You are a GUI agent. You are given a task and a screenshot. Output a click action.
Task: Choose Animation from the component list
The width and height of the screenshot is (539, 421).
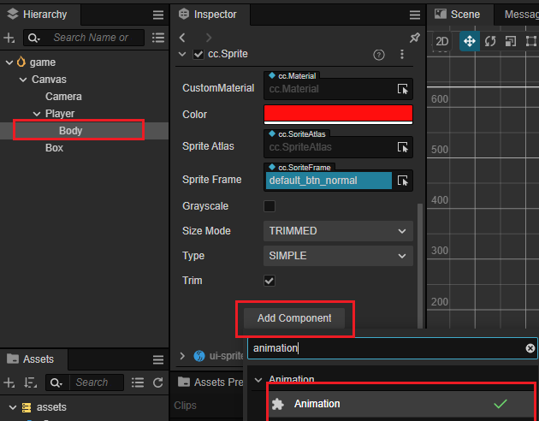coord(317,404)
